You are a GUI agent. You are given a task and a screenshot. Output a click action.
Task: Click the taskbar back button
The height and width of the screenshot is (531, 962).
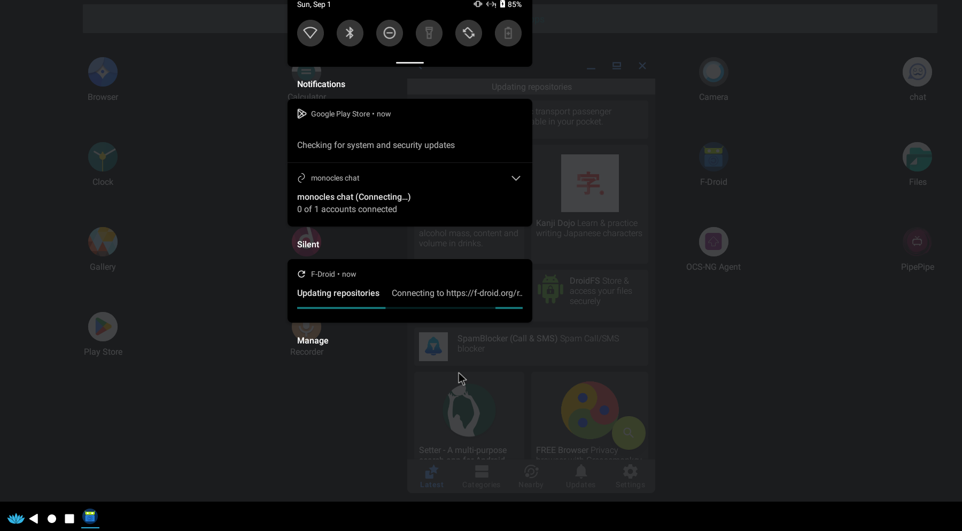pyautogui.click(x=34, y=518)
